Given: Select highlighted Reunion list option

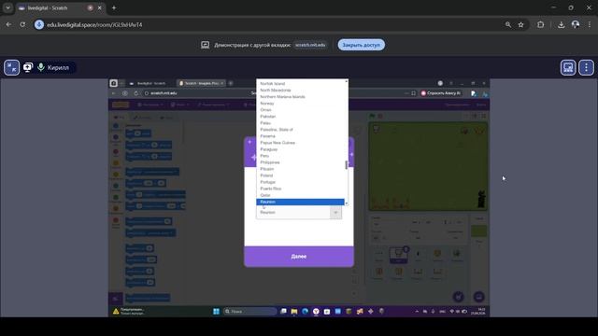Looking at the screenshot, I should (300, 202).
